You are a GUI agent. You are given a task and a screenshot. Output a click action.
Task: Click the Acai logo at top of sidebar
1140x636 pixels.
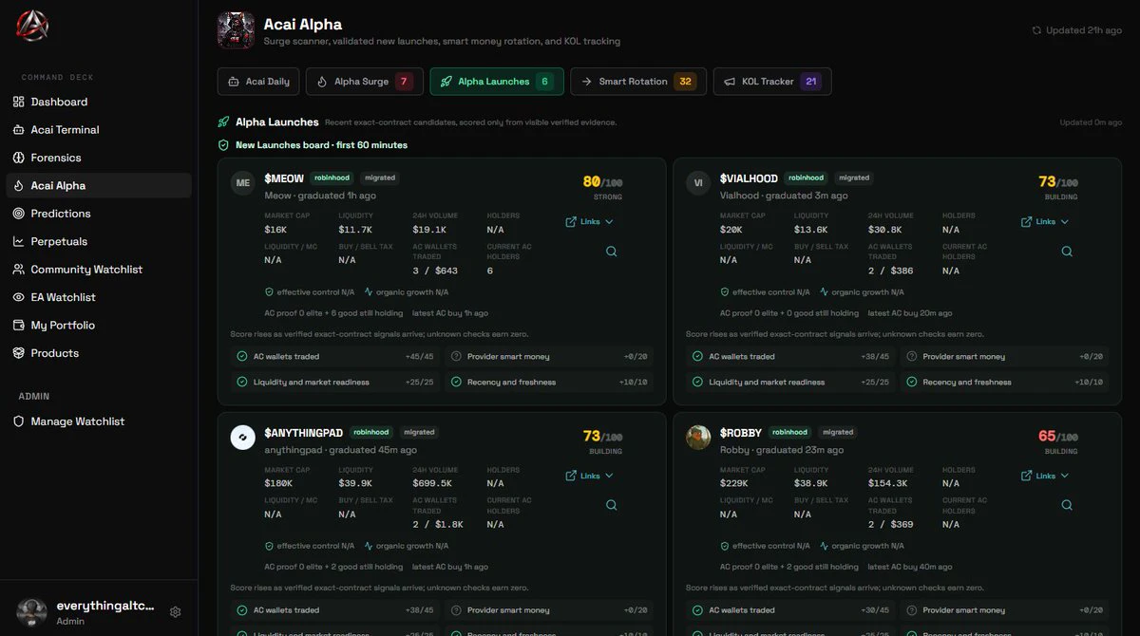click(x=32, y=26)
